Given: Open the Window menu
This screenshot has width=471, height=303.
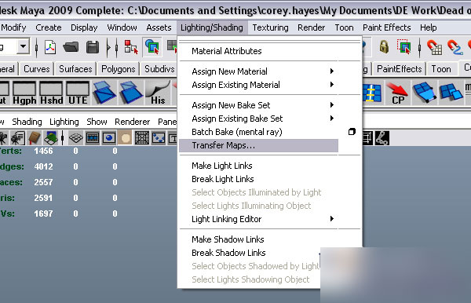Looking at the screenshot, I should click(x=122, y=27).
